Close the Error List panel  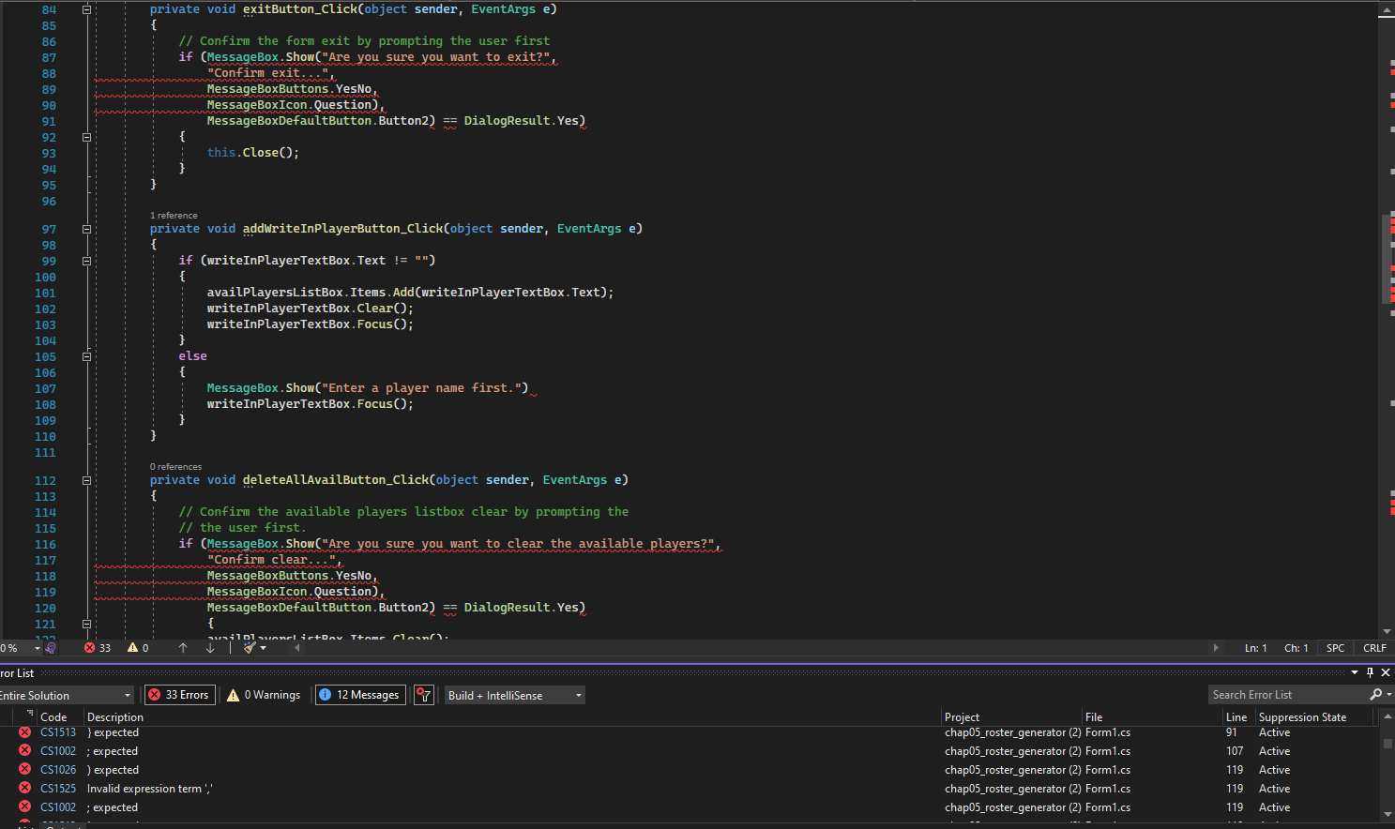(x=1386, y=672)
